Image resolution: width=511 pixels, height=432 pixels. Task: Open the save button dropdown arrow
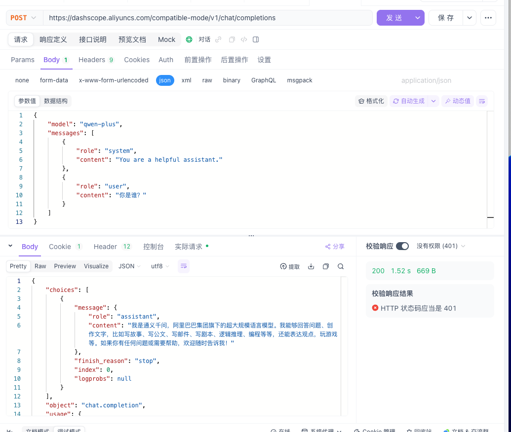(x=470, y=18)
